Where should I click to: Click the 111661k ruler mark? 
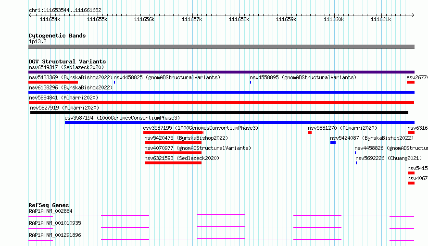point(381,19)
